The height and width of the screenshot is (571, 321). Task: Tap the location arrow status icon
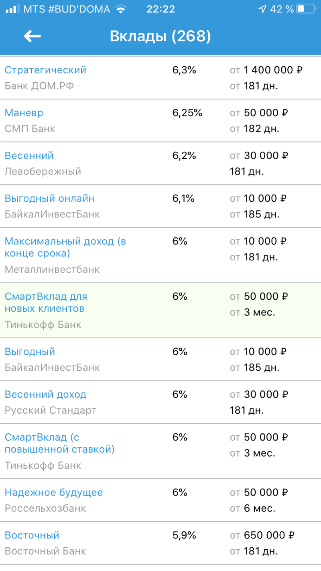[262, 9]
